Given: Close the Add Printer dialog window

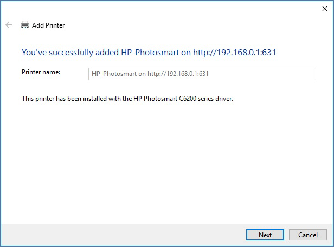Looking at the screenshot, I should click(324, 8).
